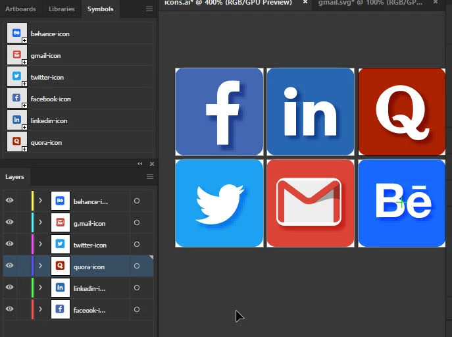Hide the behance-icon layer
The width and height of the screenshot is (452, 337).
click(9, 200)
